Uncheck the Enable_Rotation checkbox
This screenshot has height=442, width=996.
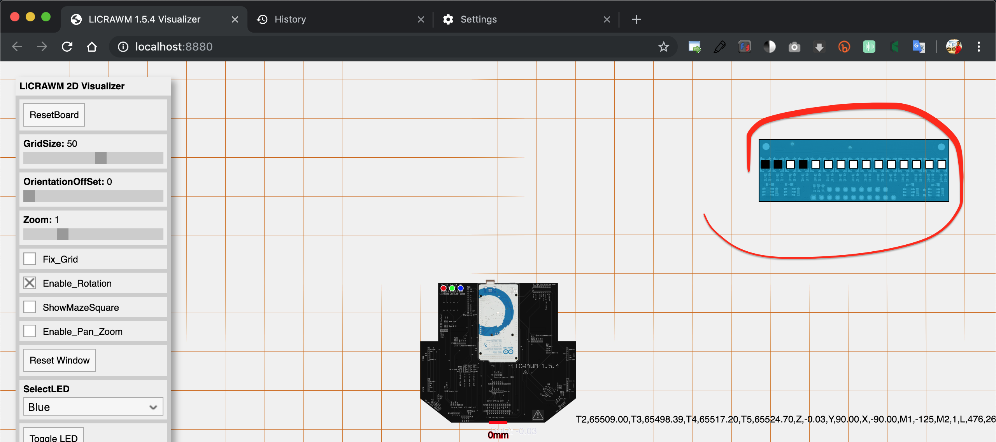tap(30, 283)
